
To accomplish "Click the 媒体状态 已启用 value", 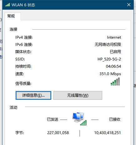I will coord(115,52).
